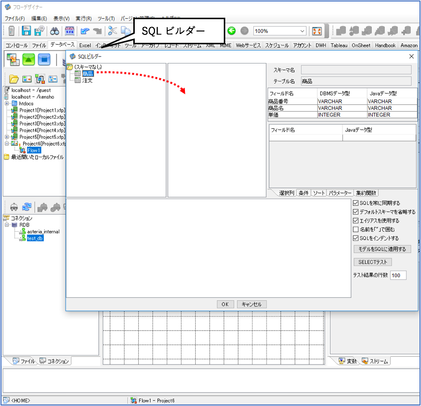
Task: Enable the 名前を「"」で囲む checkbox
Action: tap(356, 229)
